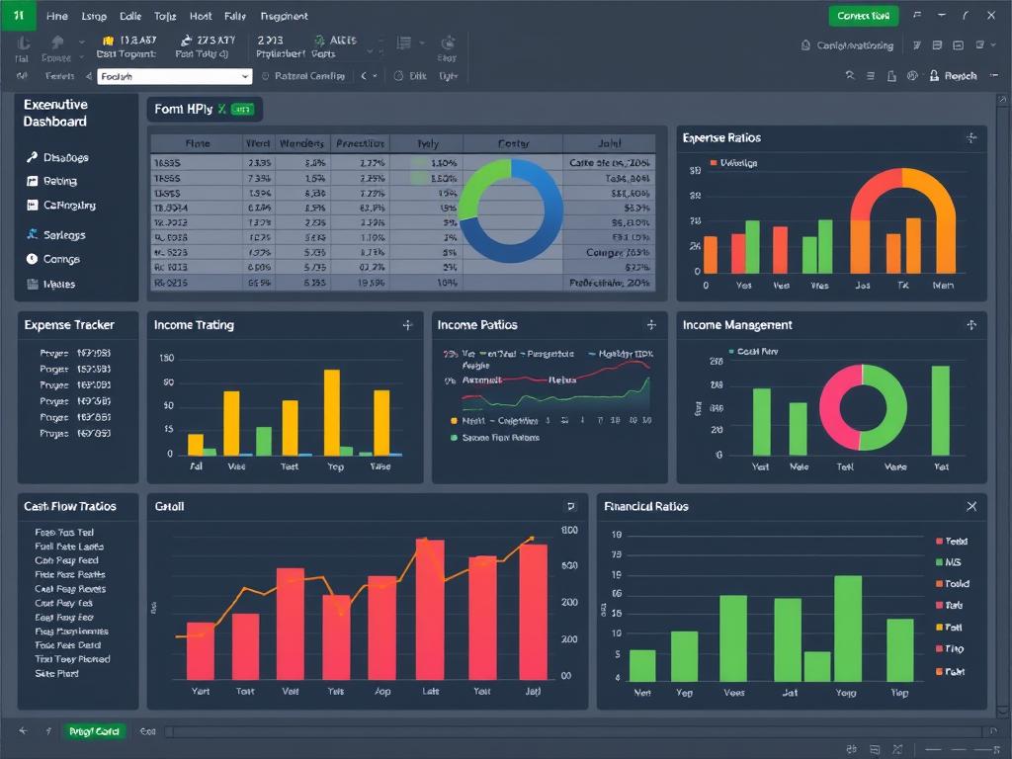
Task: Click the Calendar icon in the left sidebar
Action: [33, 206]
